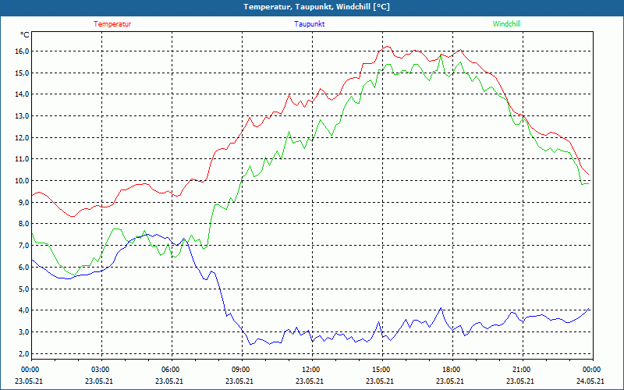Click the 8,0 y-axis value
Viewport: 624px width, 390px height.
(x=24, y=224)
